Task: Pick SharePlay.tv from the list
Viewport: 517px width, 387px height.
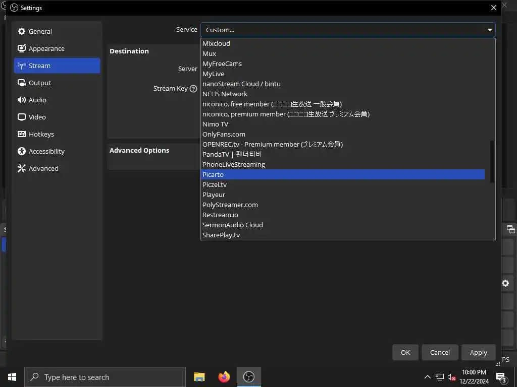Action: coord(343,235)
